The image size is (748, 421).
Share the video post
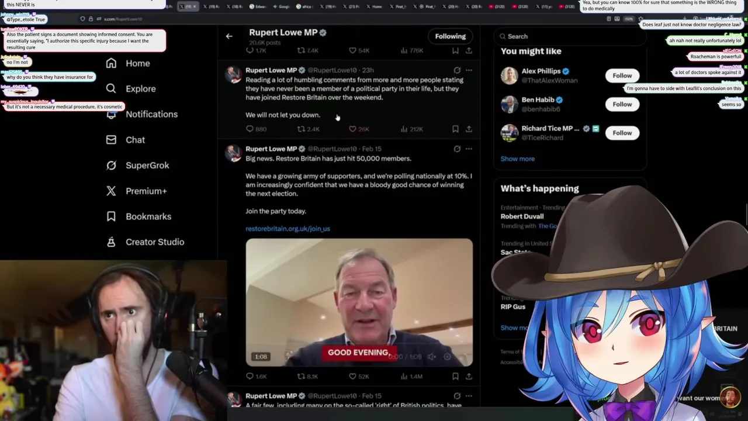[469, 377]
